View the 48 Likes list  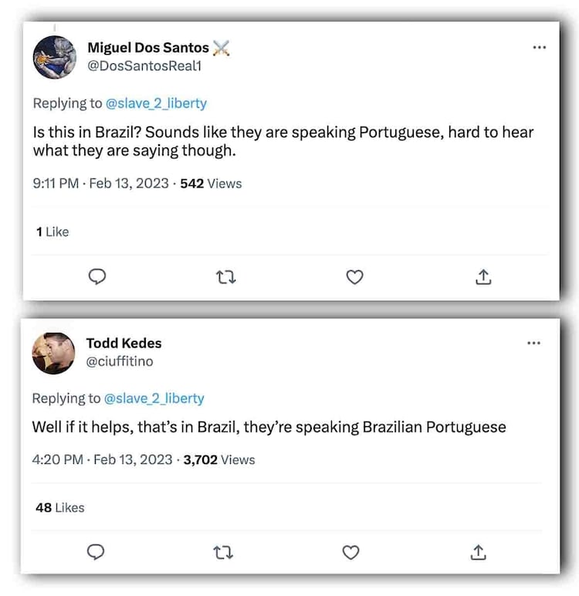point(59,507)
